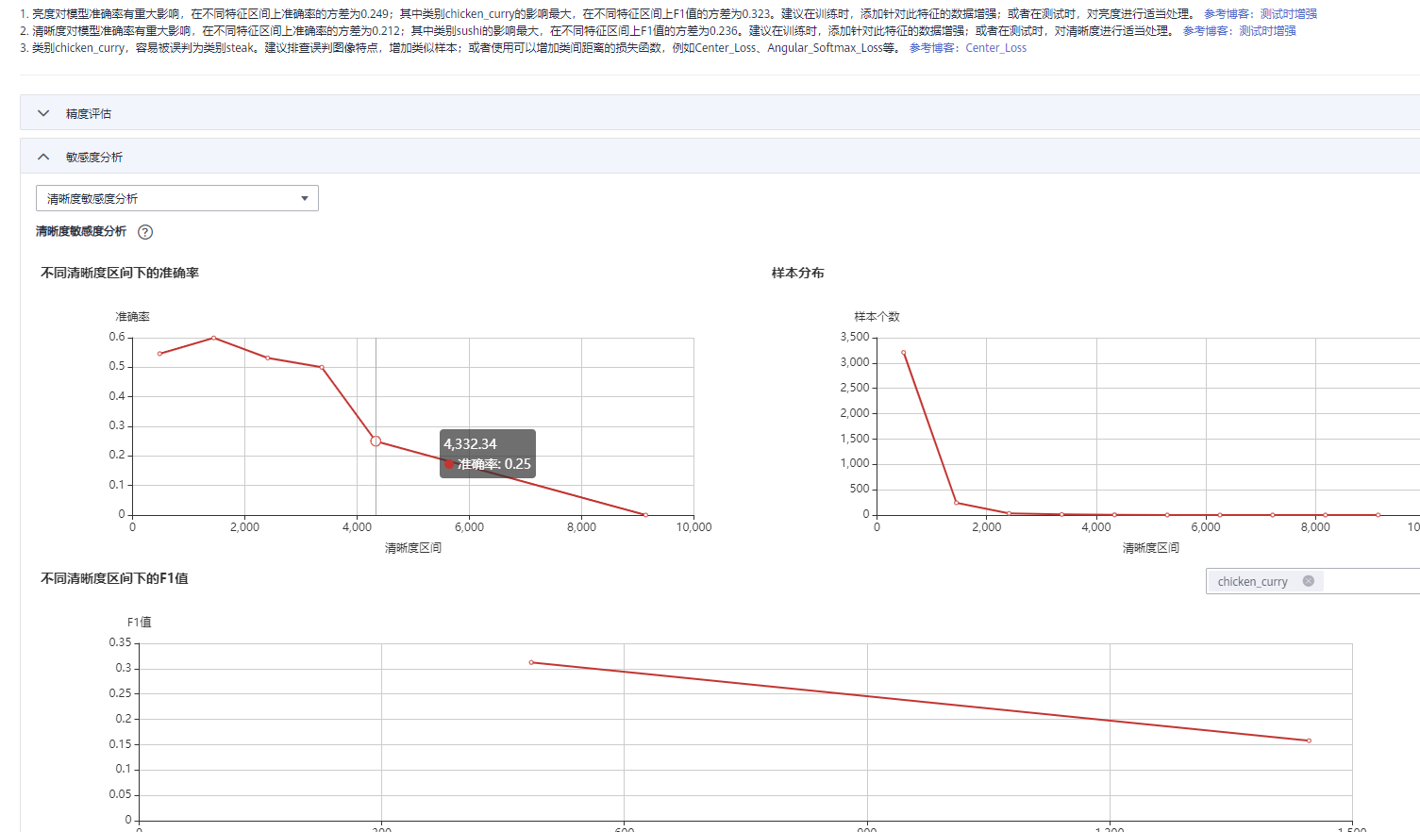Click the 清晰度区间 label under sample chart
Viewport: 1420px width, 832px height.
[x=1151, y=548]
